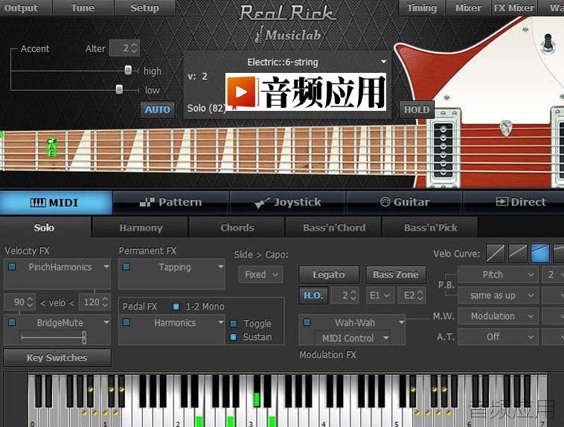Toggle the H.O. button

coord(313,295)
